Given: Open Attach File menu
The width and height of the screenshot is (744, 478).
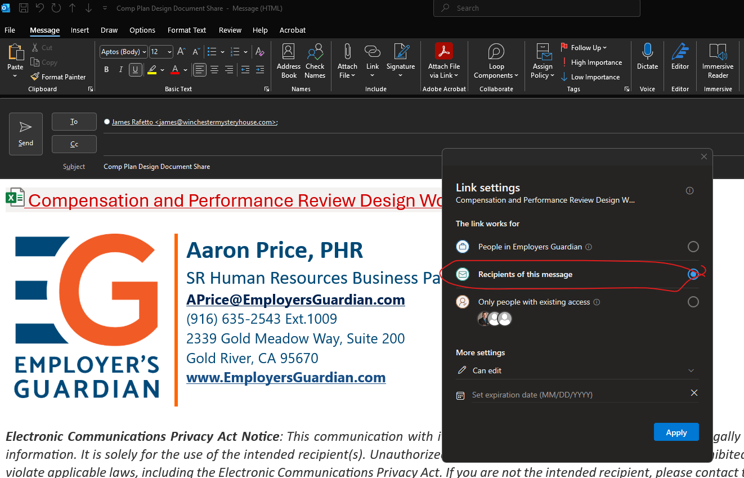Looking at the screenshot, I should [x=347, y=61].
